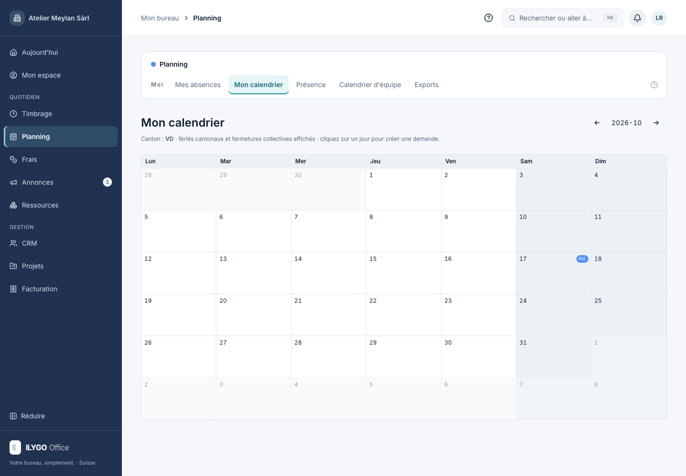686x476 pixels.
Task: Click day 26 in the Lun column
Action: (179, 357)
